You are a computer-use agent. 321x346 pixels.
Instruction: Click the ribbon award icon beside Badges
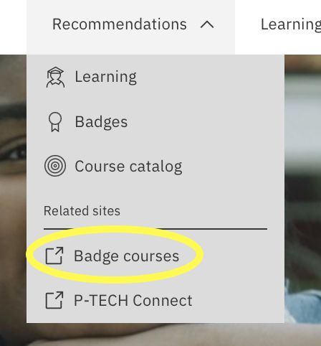(x=55, y=122)
